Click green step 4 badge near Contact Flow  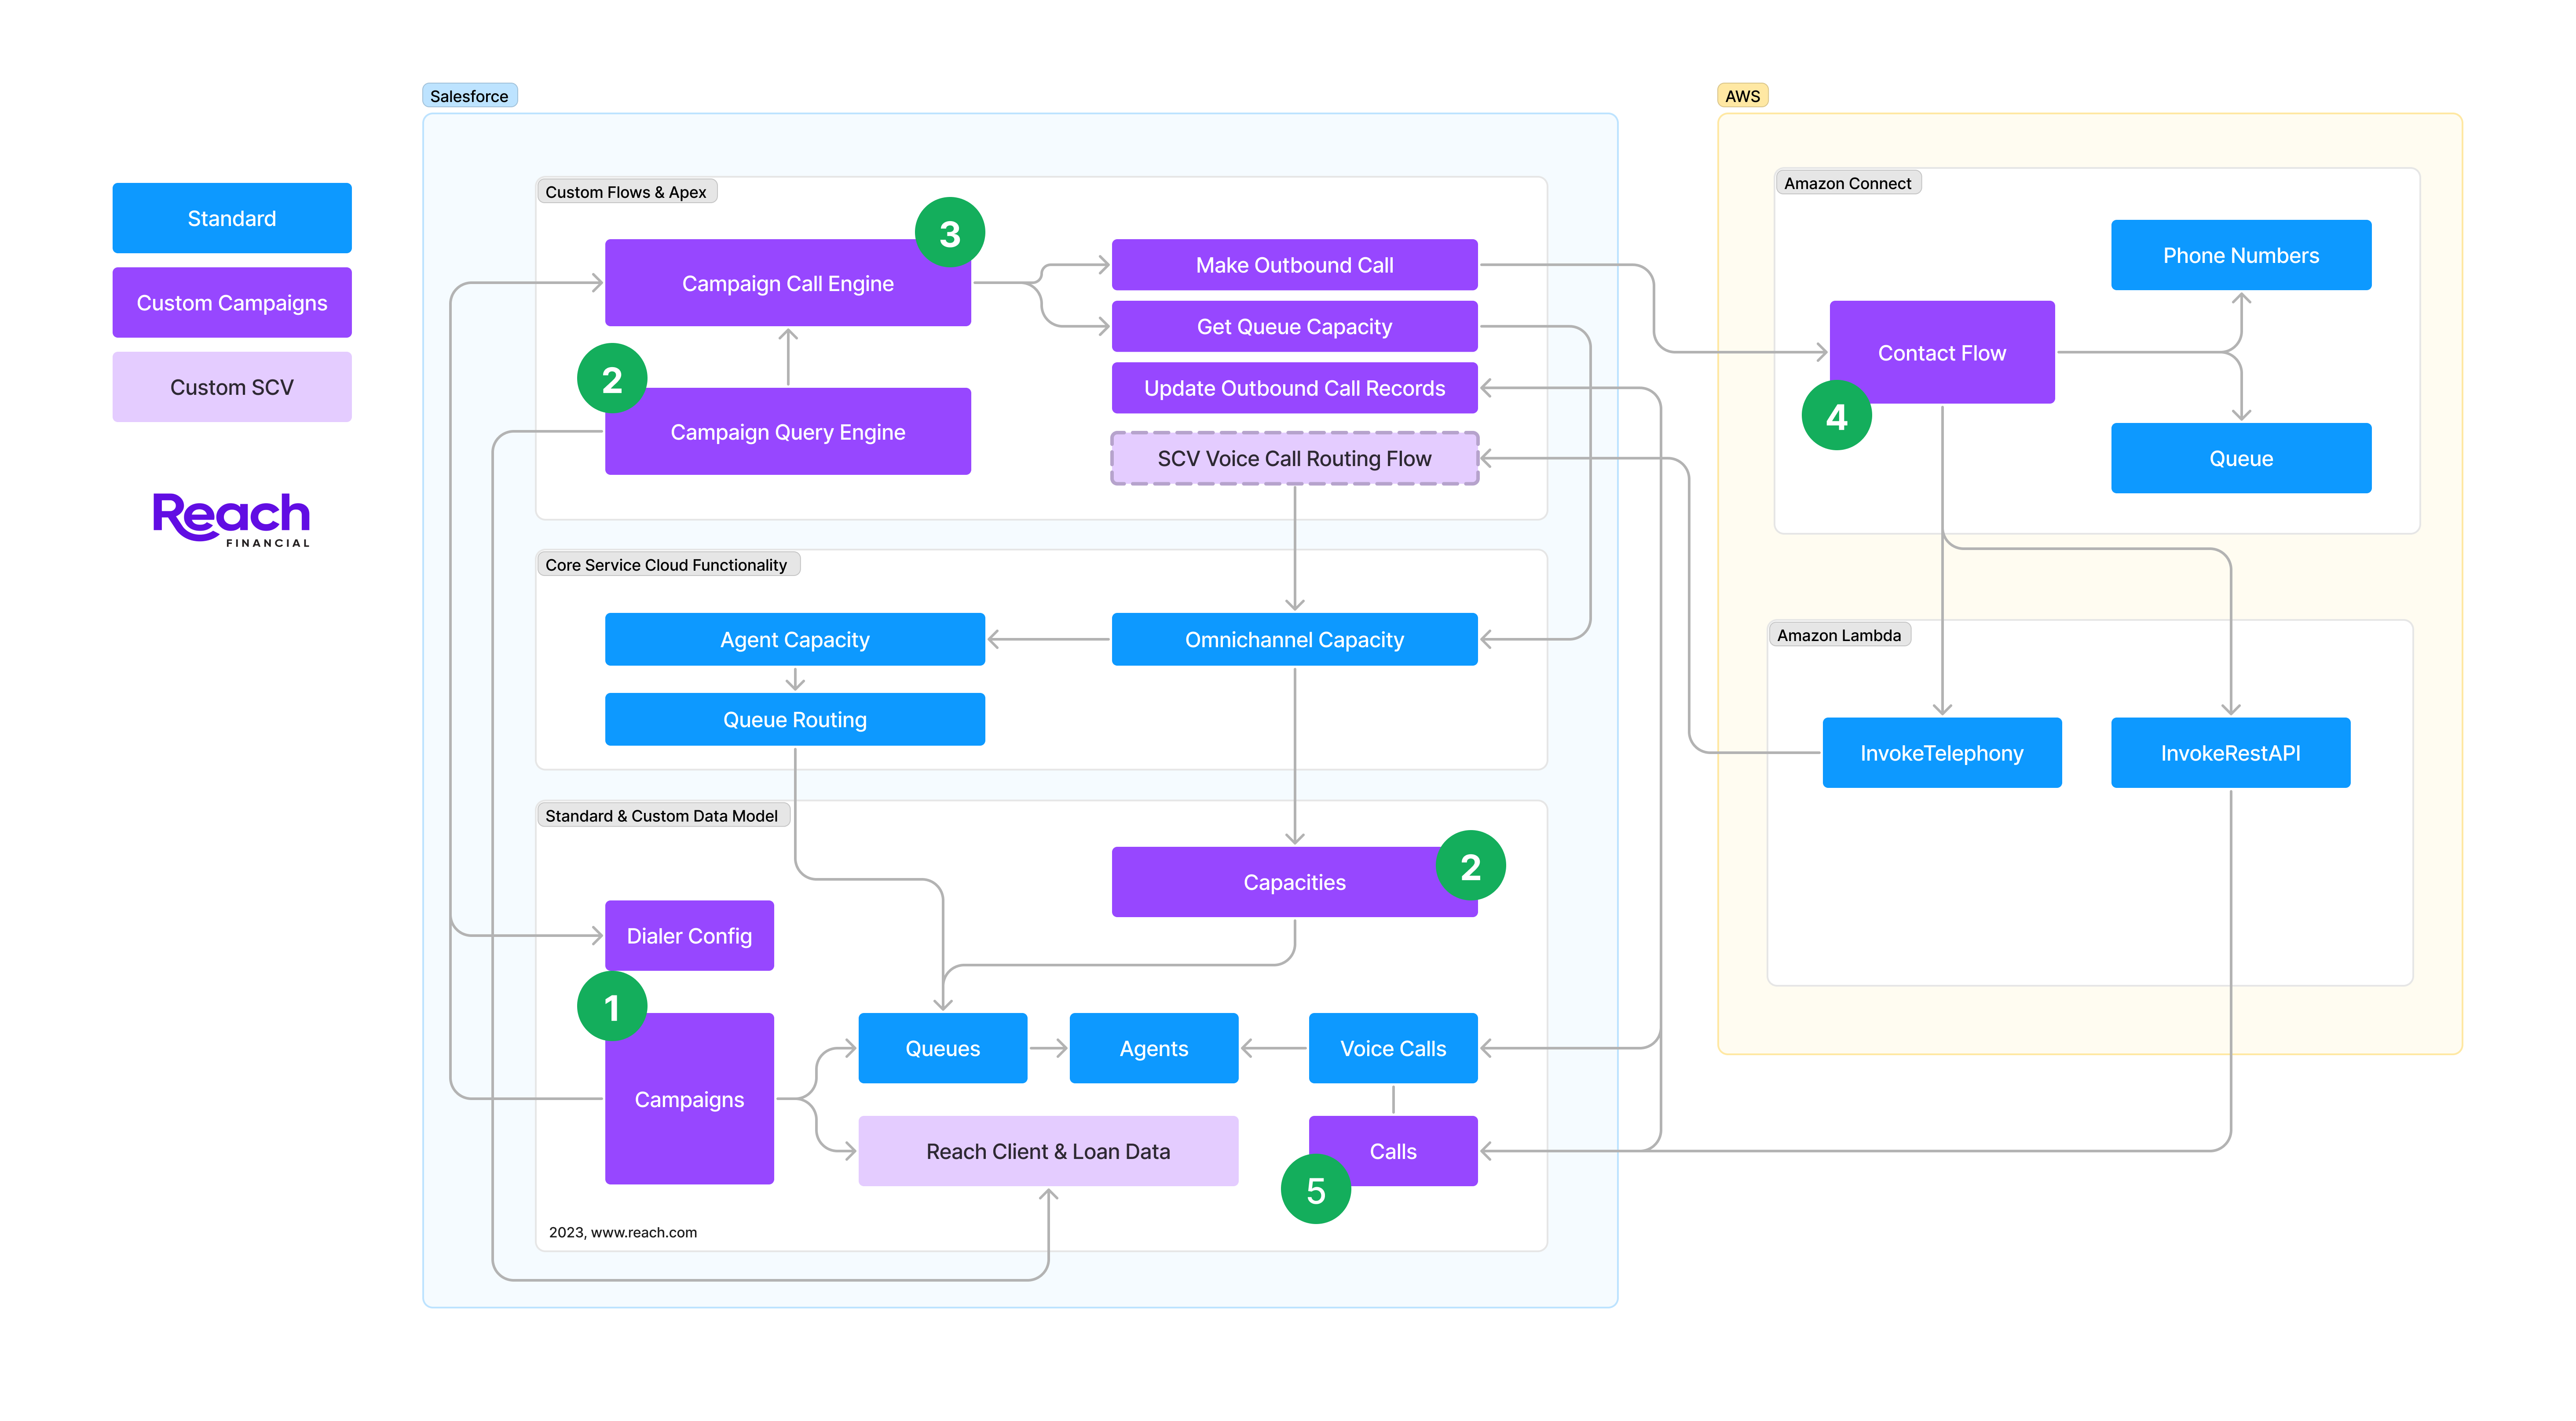coord(1836,416)
